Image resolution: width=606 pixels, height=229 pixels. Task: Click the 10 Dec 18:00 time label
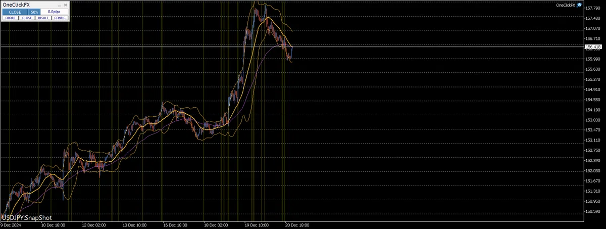(52, 225)
